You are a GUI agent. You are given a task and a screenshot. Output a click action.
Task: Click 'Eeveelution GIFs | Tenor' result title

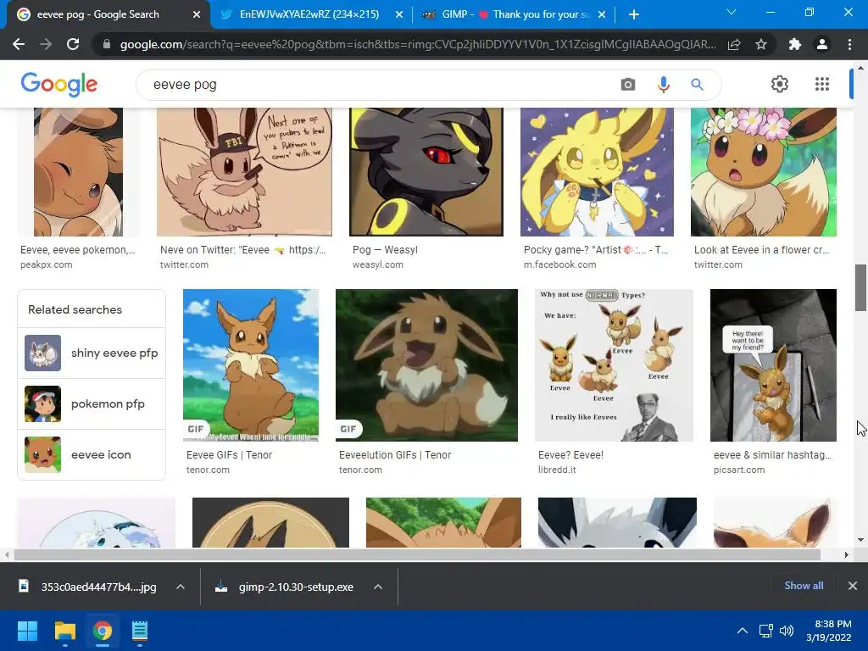[x=395, y=455]
